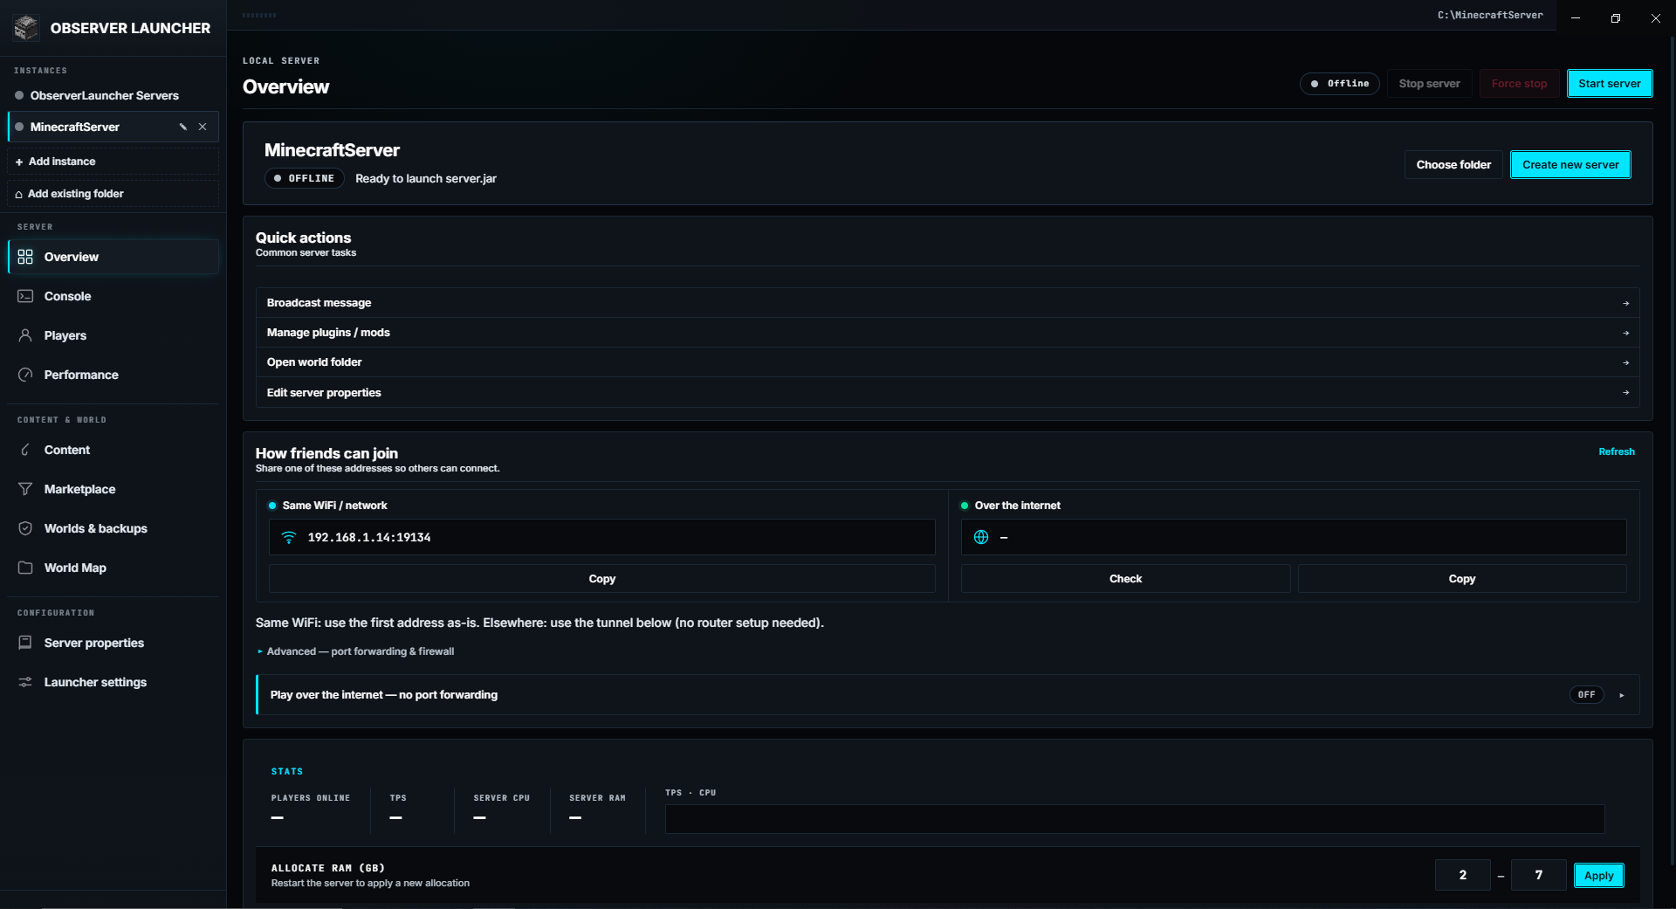
Task: Click the Server properties icon in sidebar
Action: click(x=25, y=643)
